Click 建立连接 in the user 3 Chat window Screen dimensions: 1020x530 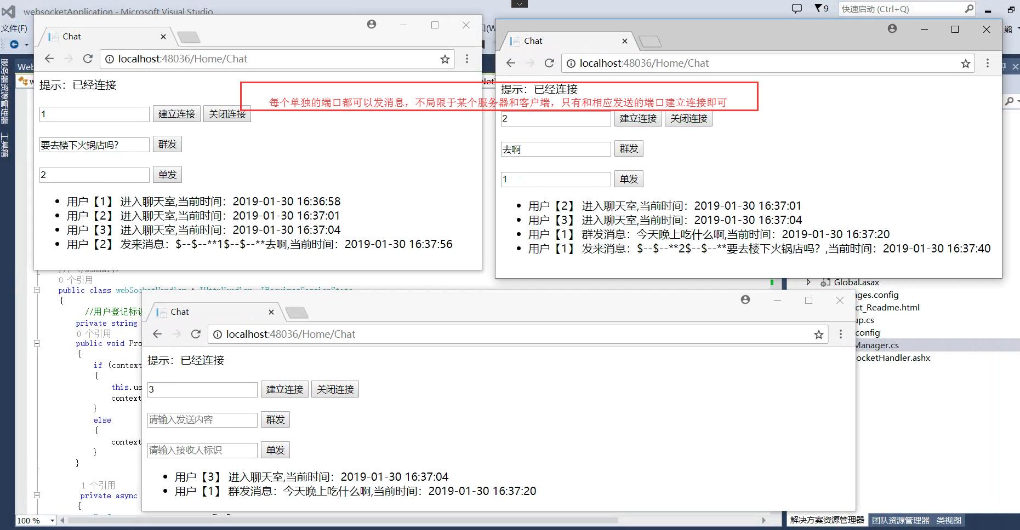(x=284, y=389)
